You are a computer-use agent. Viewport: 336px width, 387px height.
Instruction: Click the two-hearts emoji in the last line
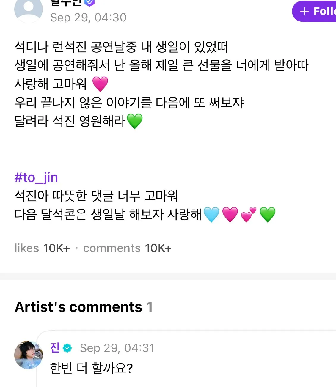tap(249, 214)
